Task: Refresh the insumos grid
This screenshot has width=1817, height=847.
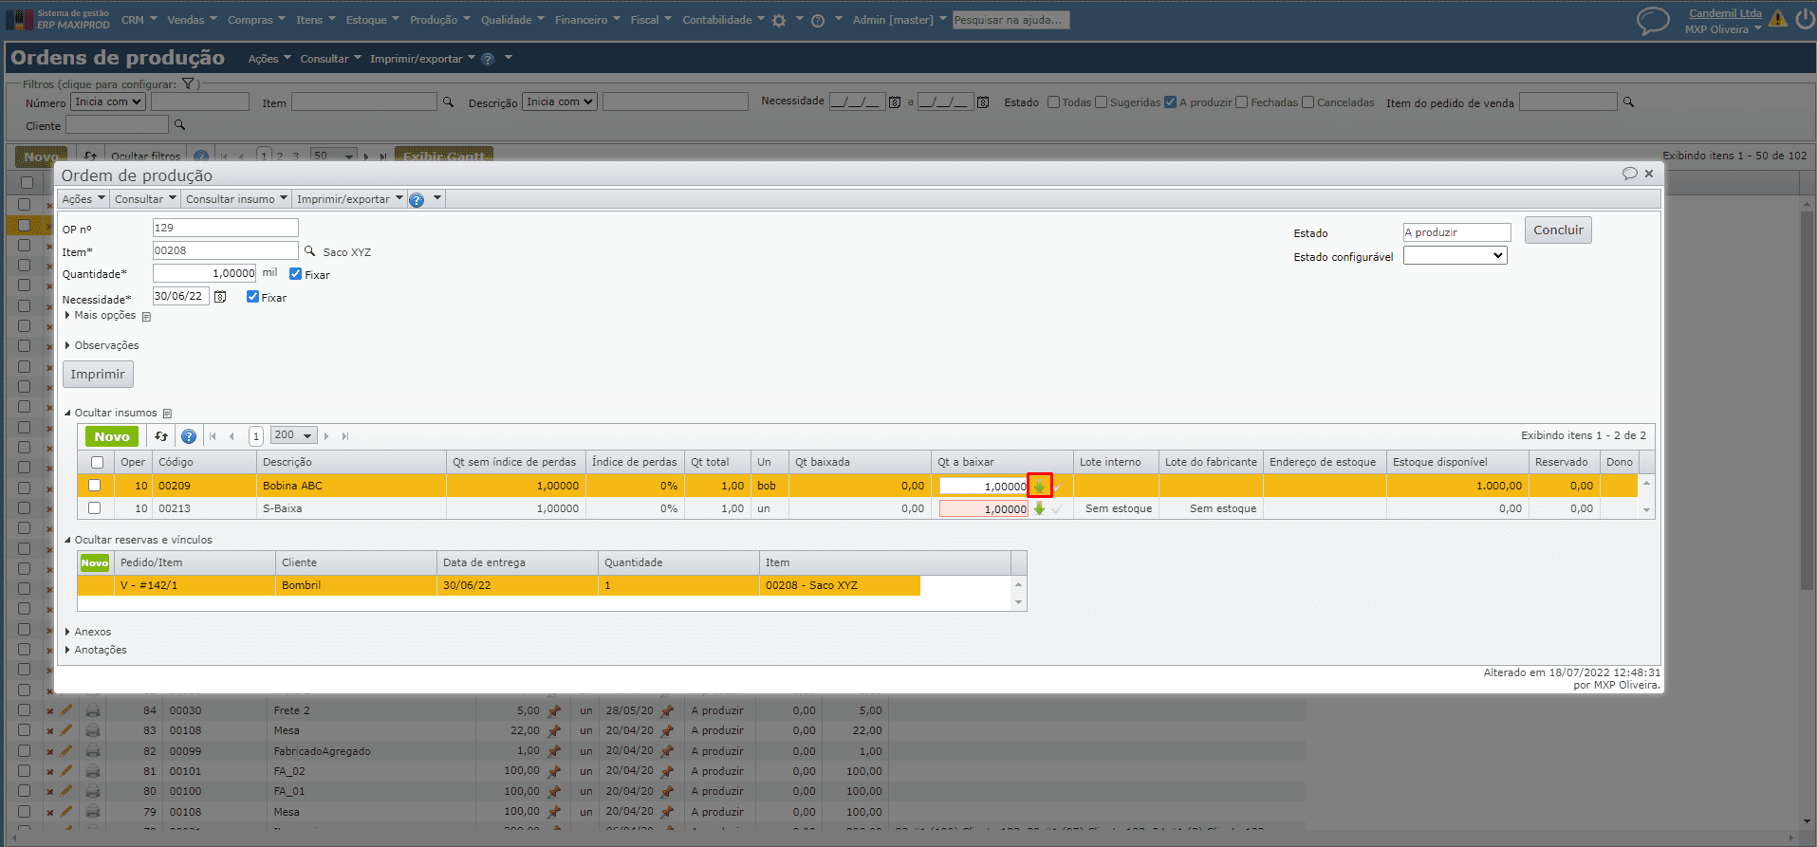Action: 161,436
